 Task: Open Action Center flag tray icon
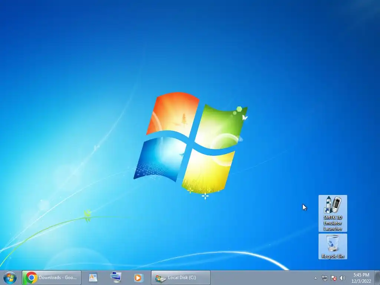pos(334,278)
